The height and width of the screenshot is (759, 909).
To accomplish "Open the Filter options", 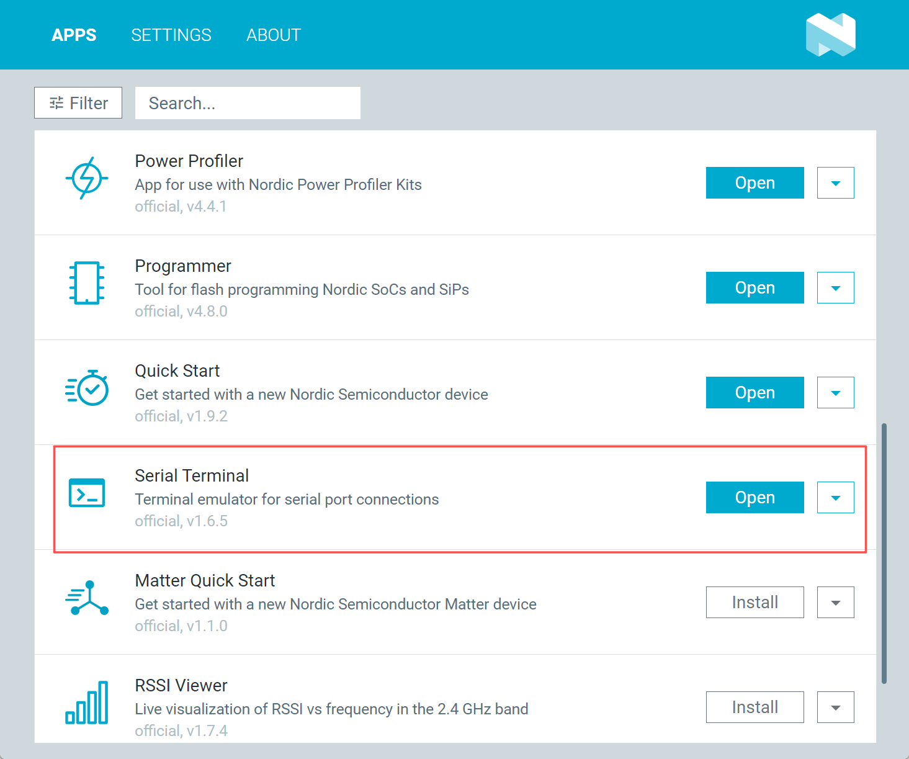I will (x=78, y=103).
